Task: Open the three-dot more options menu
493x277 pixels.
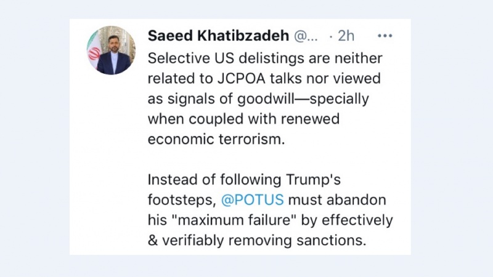Action: [x=385, y=36]
